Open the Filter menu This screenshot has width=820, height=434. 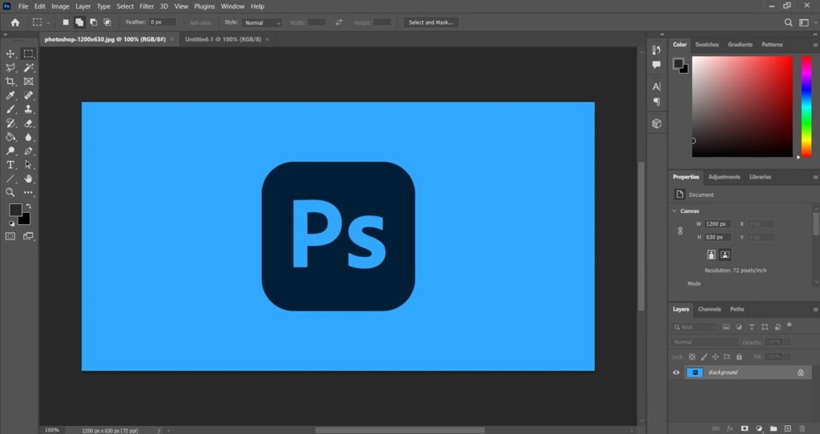tap(147, 6)
